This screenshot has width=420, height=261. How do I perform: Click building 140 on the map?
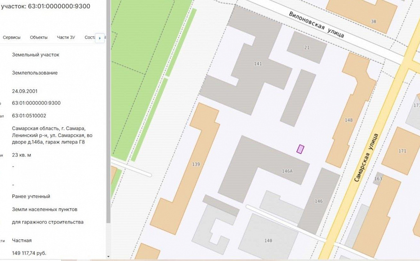[268, 241]
